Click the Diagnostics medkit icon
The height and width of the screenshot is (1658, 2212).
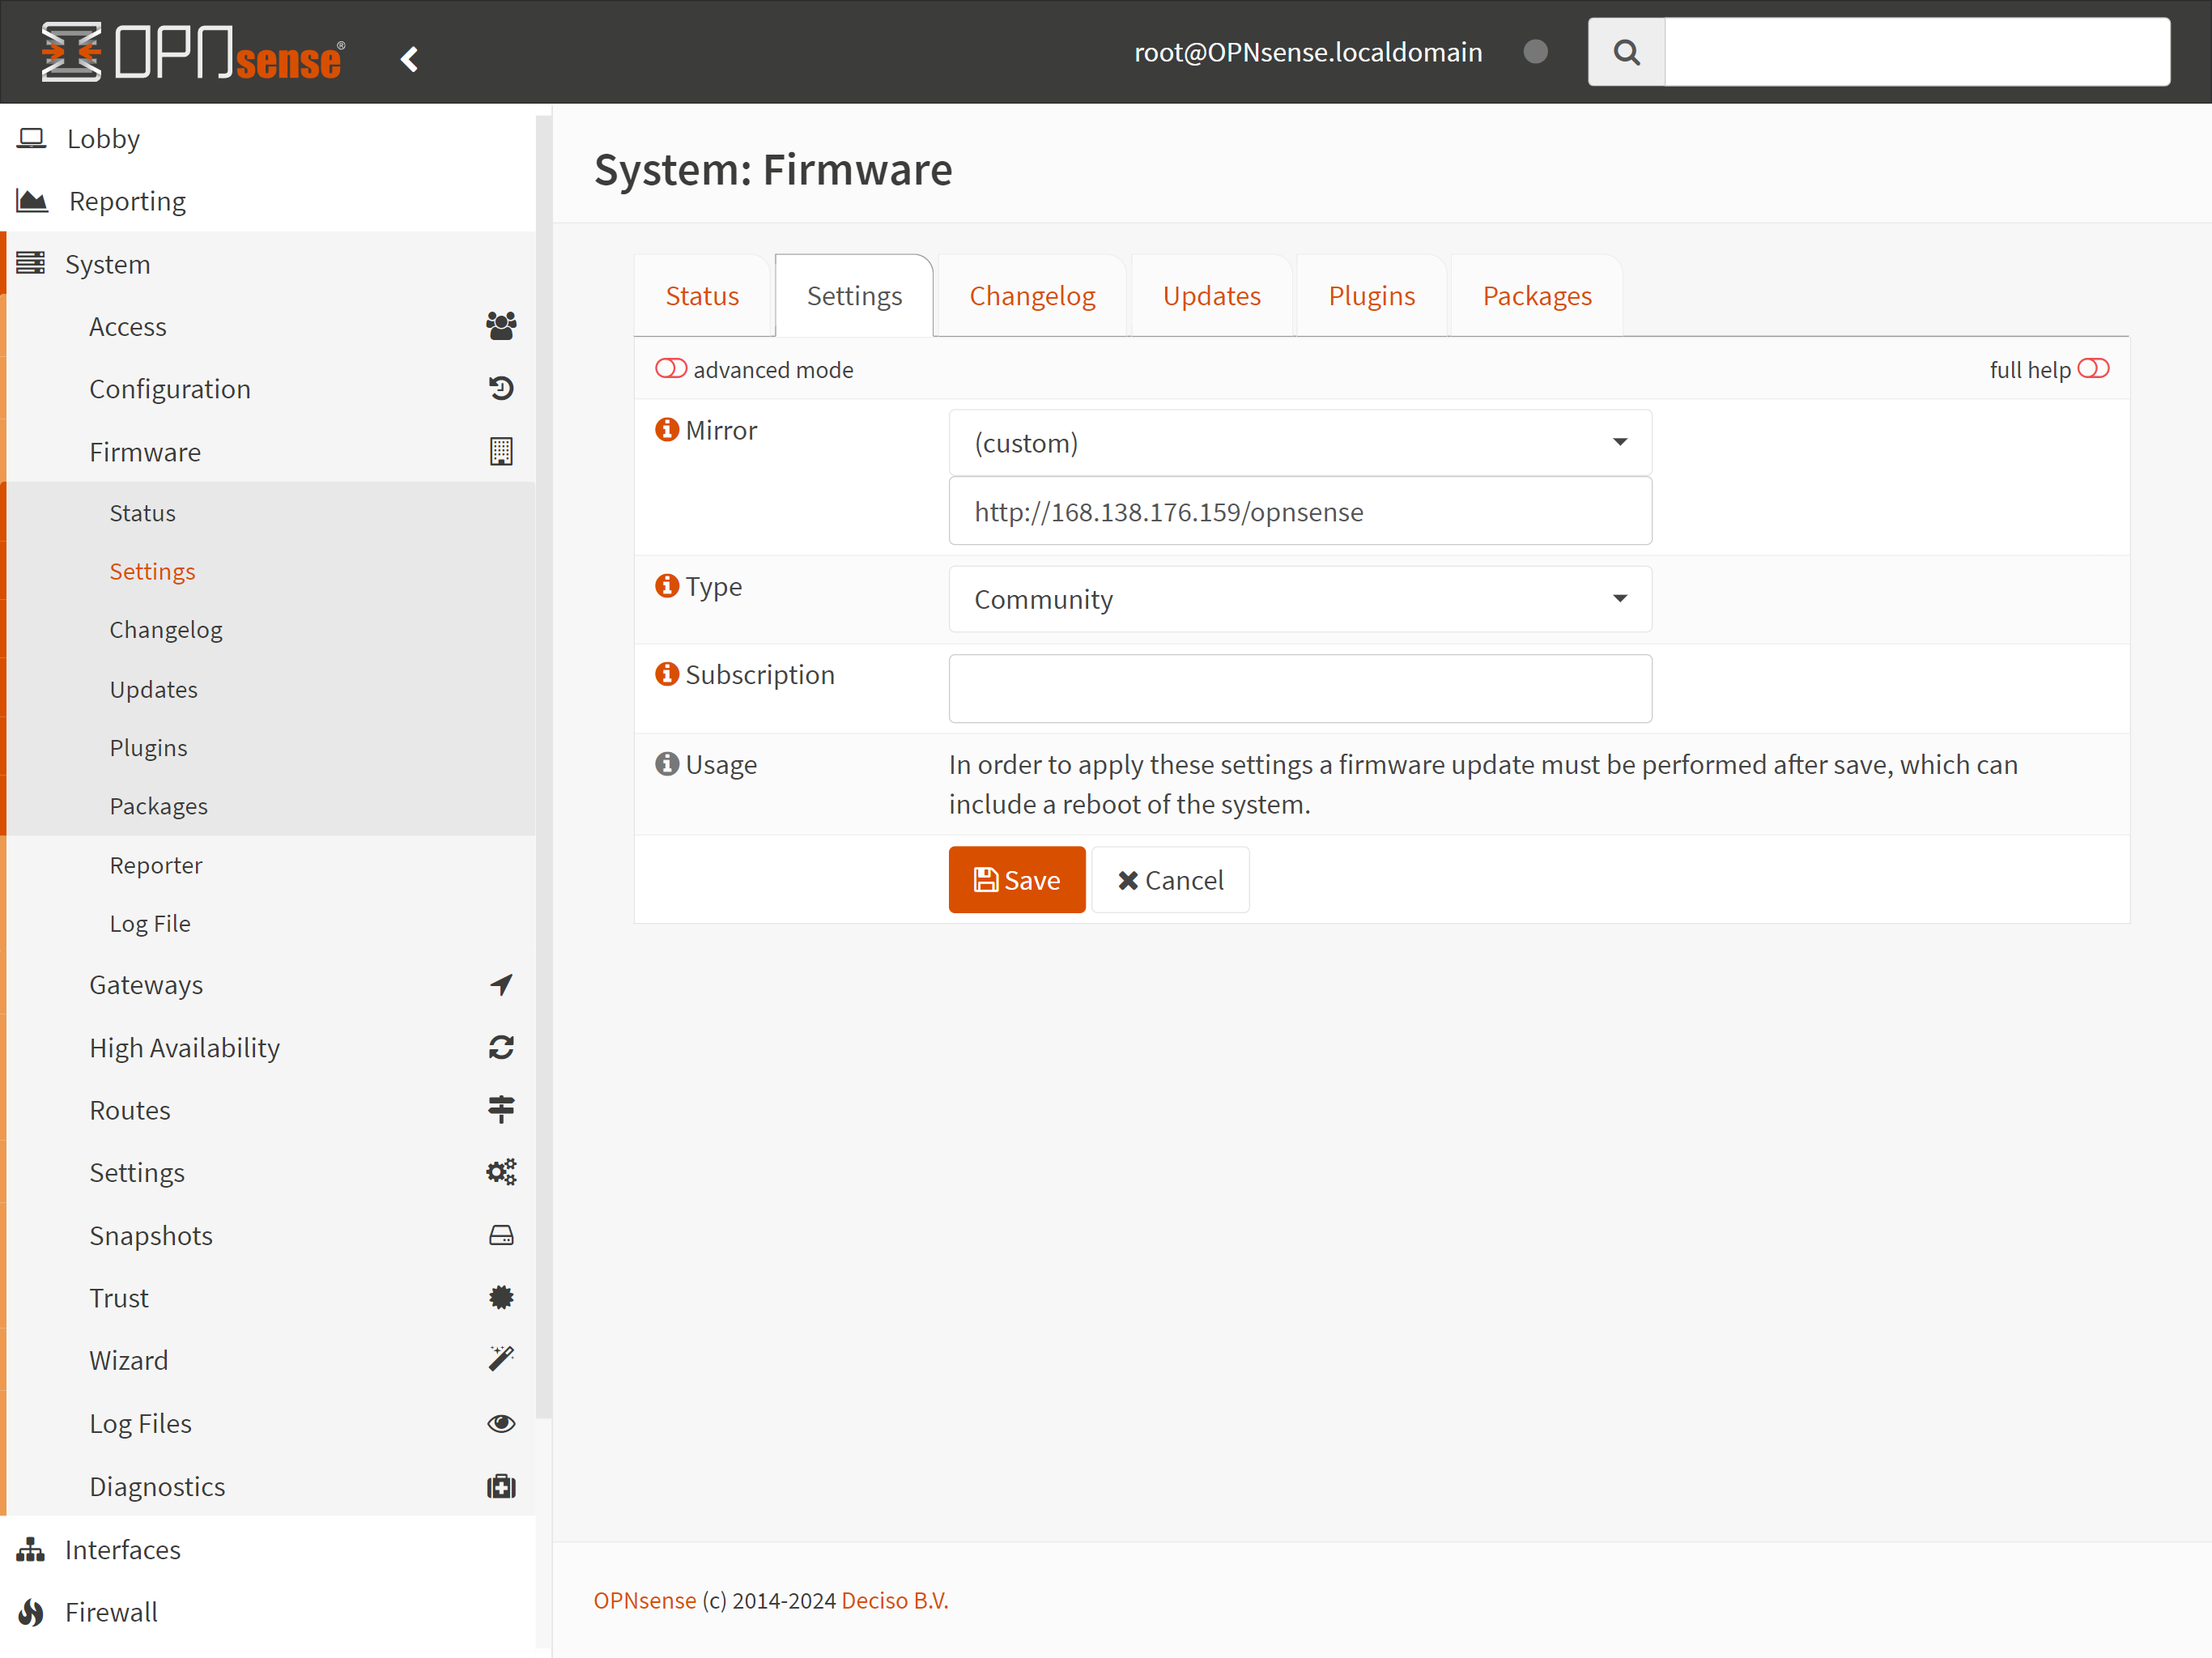(501, 1486)
